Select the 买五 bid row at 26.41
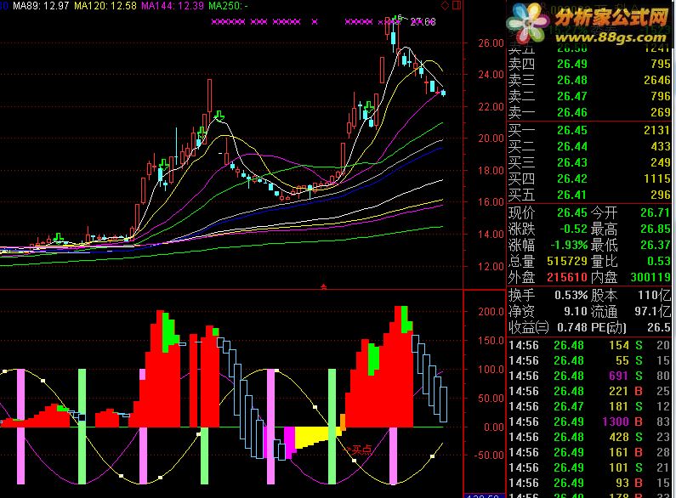The width and height of the screenshot is (676, 498). [589, 195]
